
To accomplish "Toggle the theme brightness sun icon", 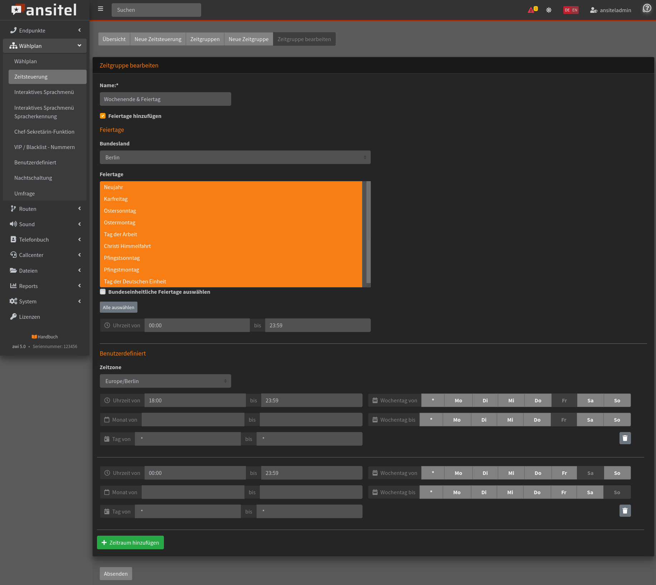I will 549,10.
